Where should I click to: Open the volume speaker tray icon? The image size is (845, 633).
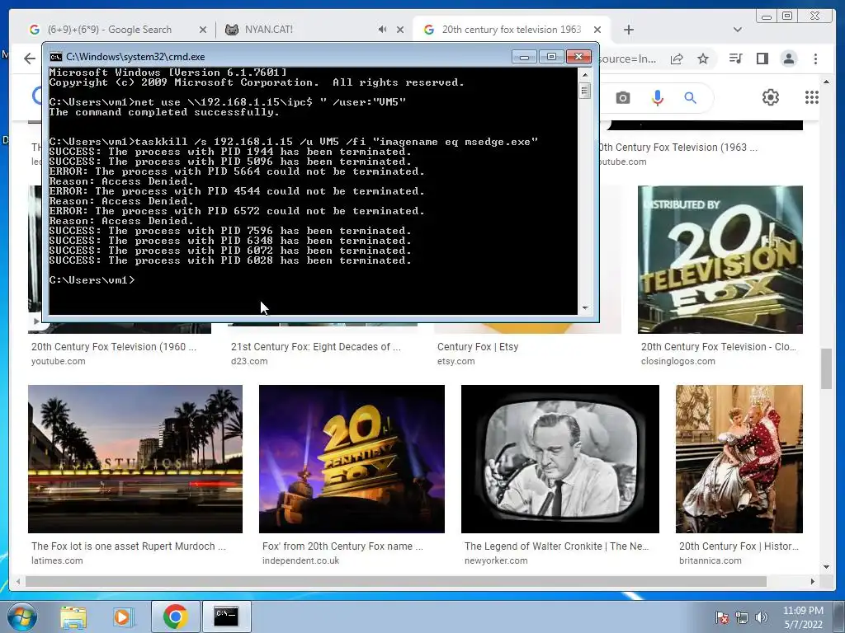[762, 617]
